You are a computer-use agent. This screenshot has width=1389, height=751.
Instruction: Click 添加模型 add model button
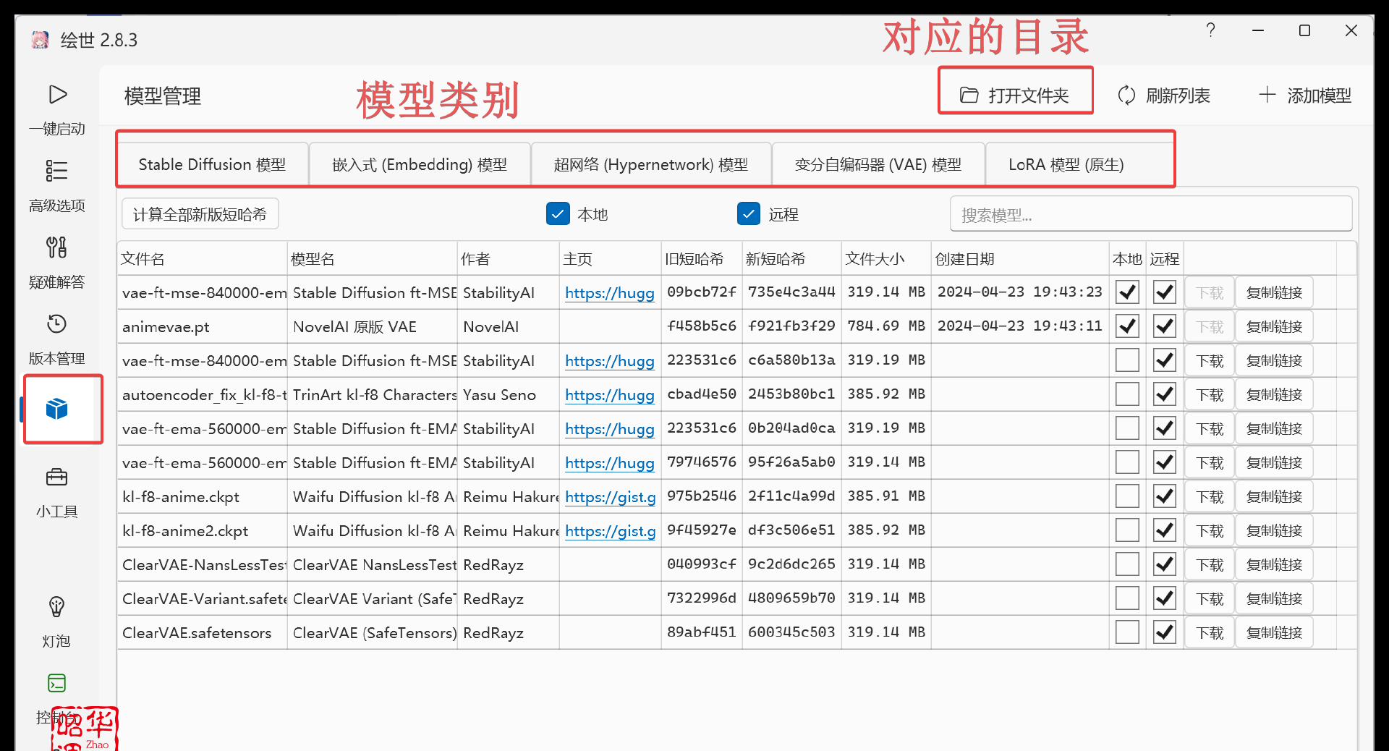tap(1305, 96)
